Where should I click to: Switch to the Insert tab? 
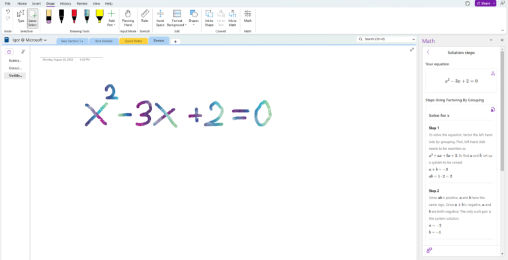point(36,3)
